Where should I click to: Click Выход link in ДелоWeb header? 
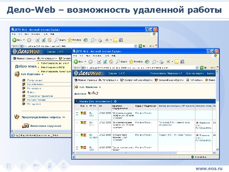[x=211, y=74]
